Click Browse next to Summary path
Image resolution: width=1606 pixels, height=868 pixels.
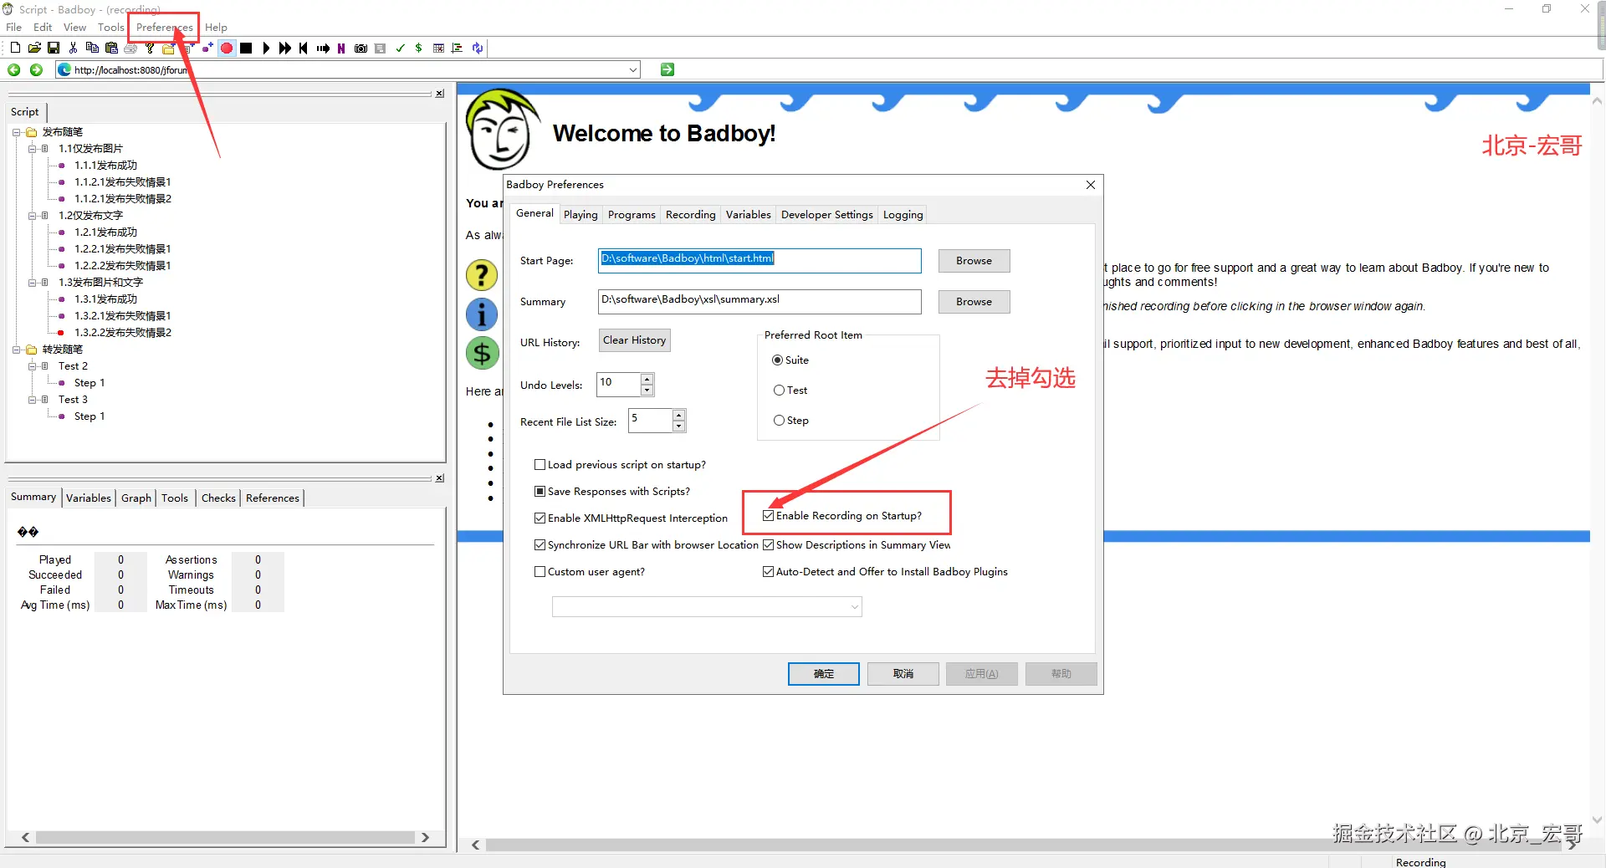974,302
